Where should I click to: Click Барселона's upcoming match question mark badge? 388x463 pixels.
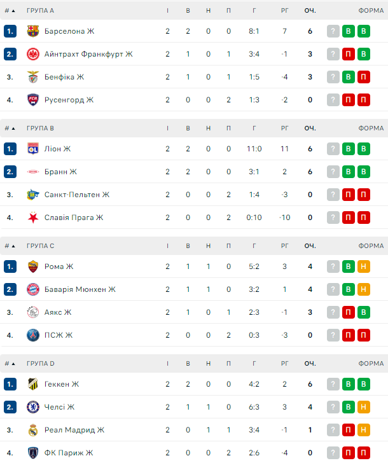click(x=333, y=31)
